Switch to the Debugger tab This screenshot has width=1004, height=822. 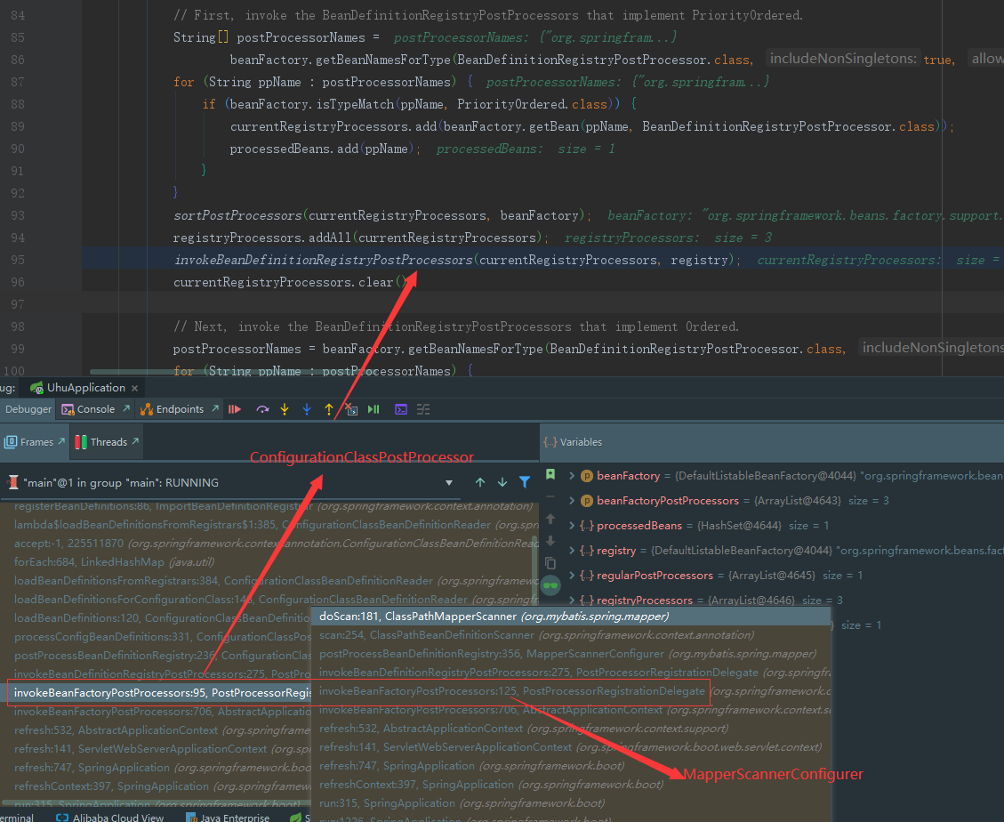28,409
